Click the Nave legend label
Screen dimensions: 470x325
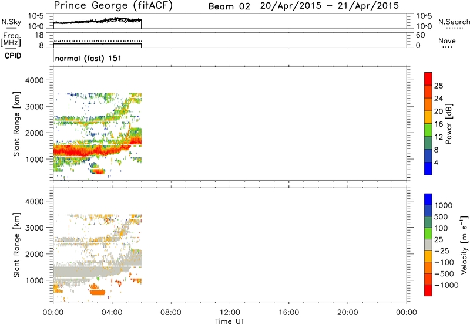pos(447,41)
